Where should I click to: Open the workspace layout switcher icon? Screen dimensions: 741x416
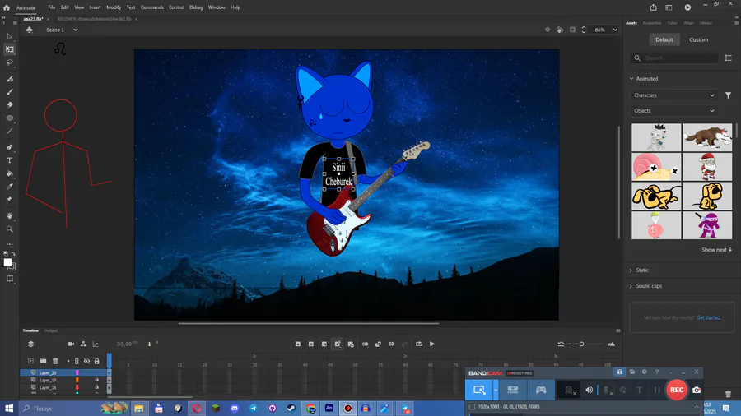point(669,7)
